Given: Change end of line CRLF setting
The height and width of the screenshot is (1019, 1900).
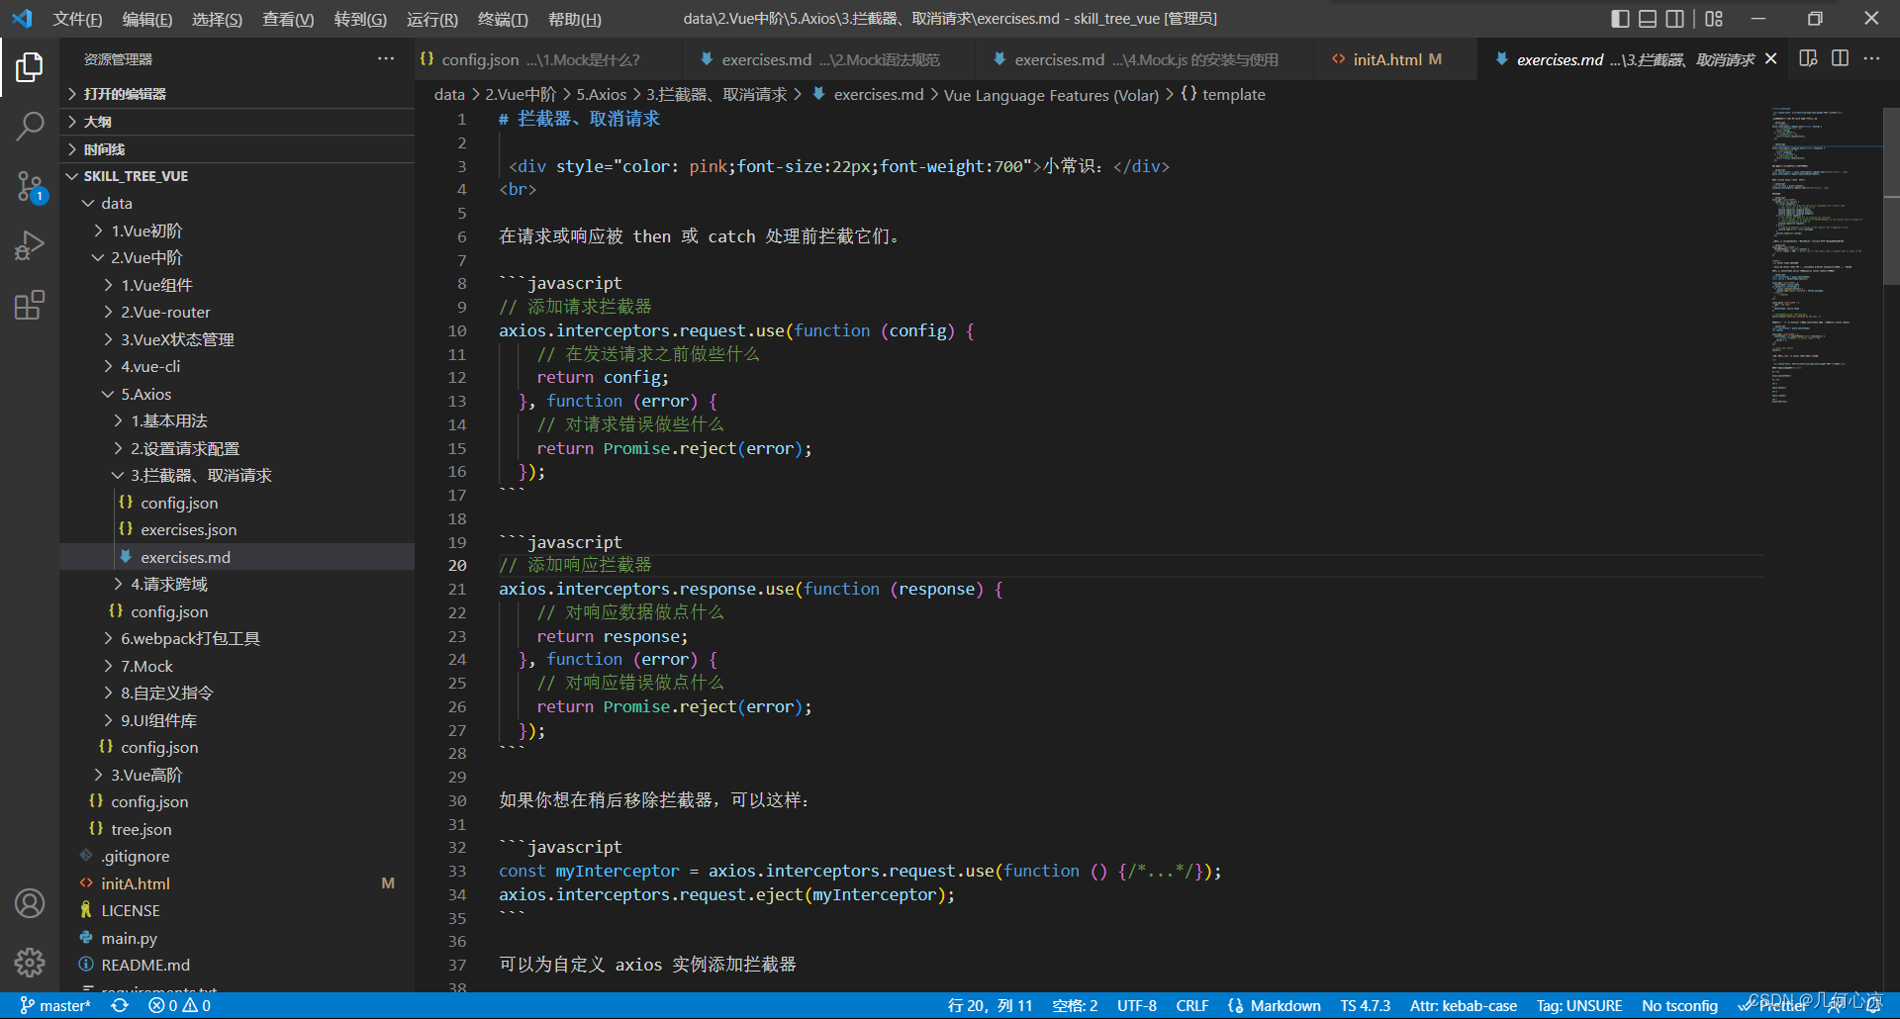Looking at the screenshot, I should [1192, 1005].
